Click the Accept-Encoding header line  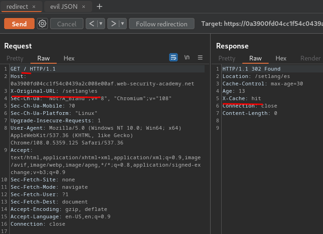(59, 209)
